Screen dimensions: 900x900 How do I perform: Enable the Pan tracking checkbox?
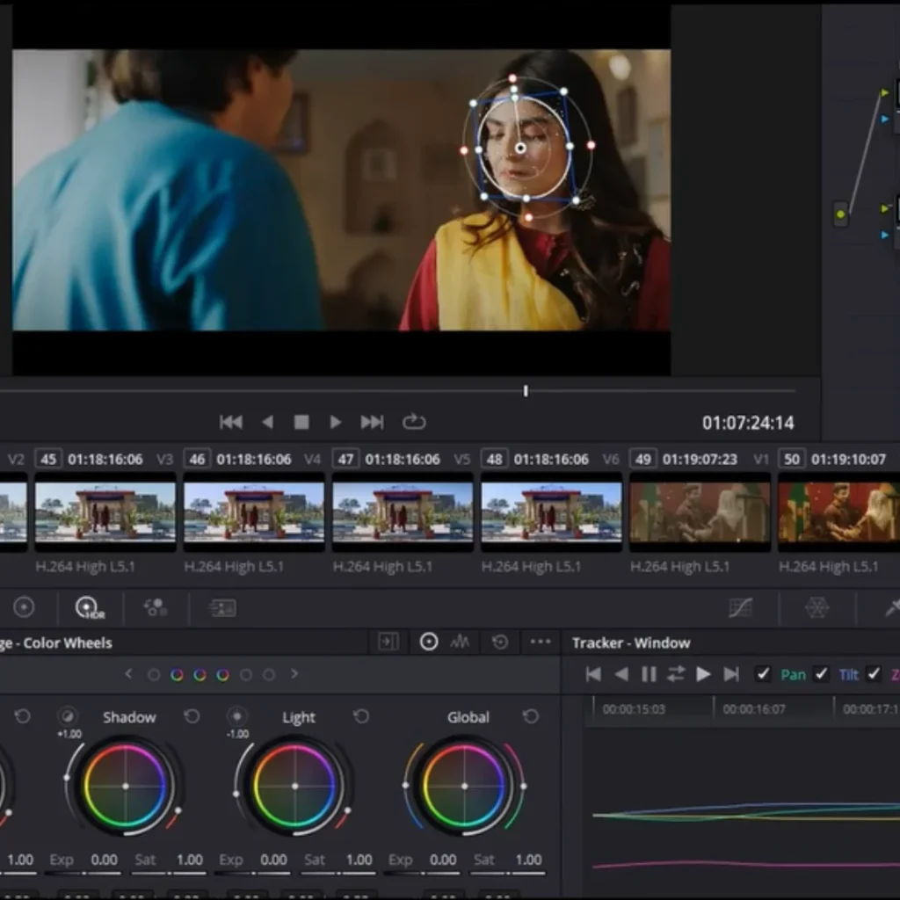763,674
